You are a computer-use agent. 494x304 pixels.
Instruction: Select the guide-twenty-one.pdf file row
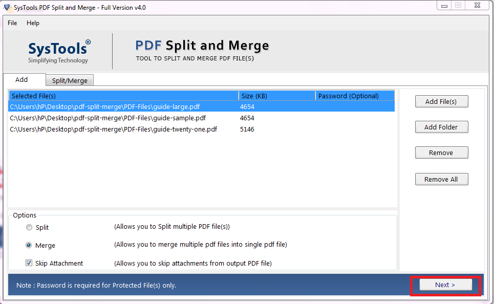[x=201, y=129]
